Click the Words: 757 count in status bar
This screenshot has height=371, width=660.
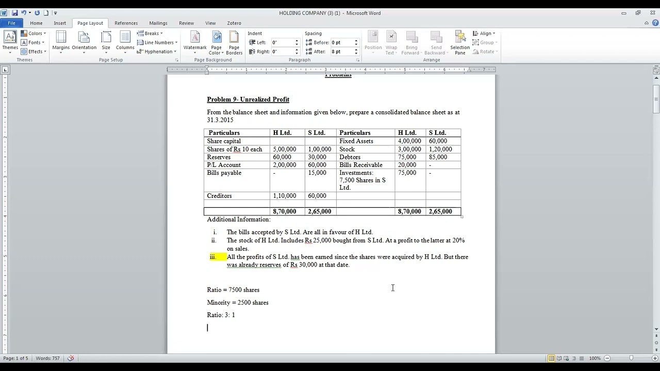[x=48, y=358]
